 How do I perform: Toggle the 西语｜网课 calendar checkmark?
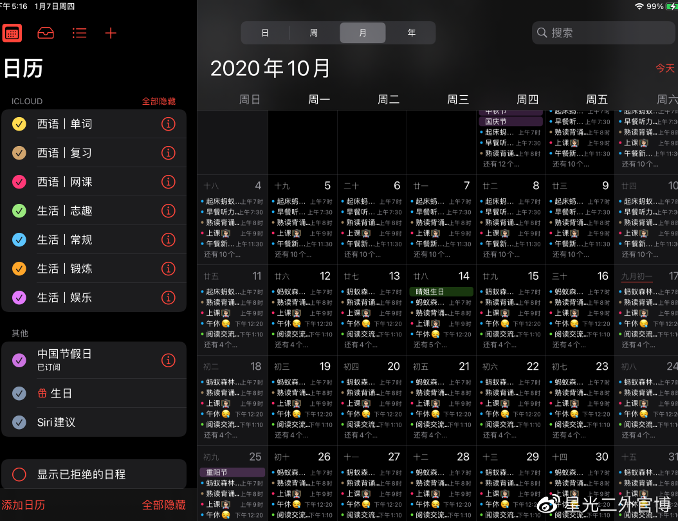(x=19, y=182)
